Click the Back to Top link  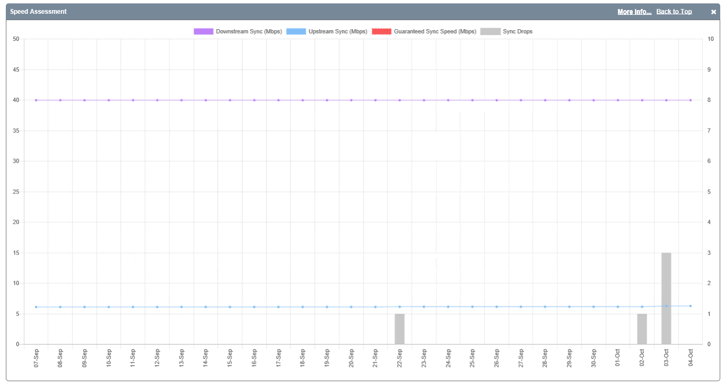(674, 12)
